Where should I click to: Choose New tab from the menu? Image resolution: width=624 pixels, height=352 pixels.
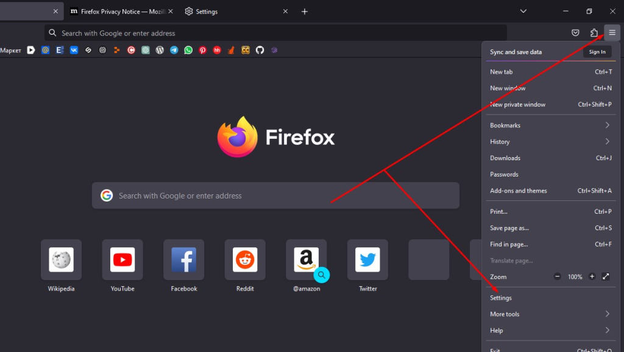(551, 72)
